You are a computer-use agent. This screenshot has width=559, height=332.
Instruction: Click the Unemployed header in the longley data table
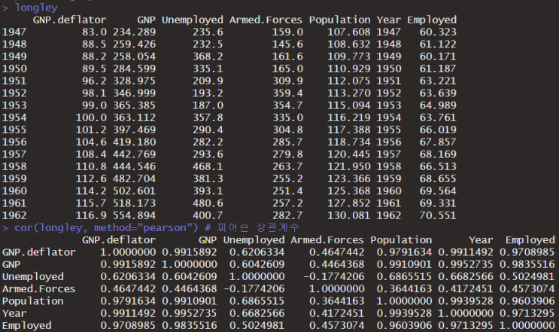pos(193,20)
